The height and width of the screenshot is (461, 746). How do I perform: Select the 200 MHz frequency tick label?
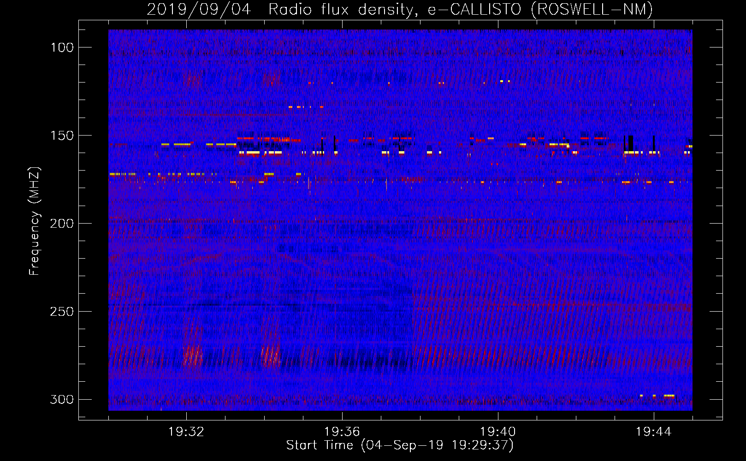(62, 224)
